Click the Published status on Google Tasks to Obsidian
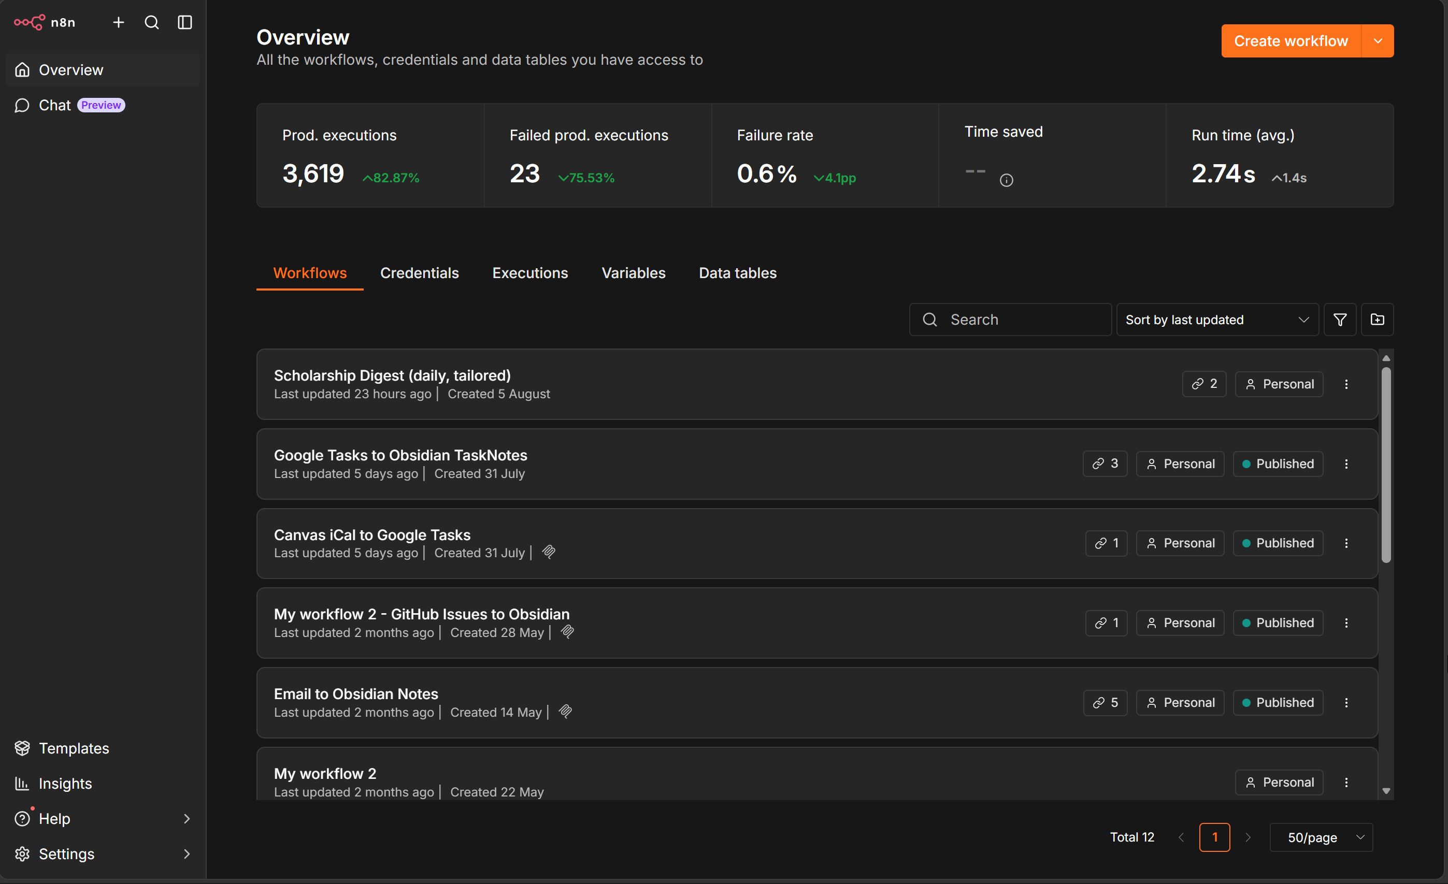The image size is (1448, 884). pos(1278,464)
